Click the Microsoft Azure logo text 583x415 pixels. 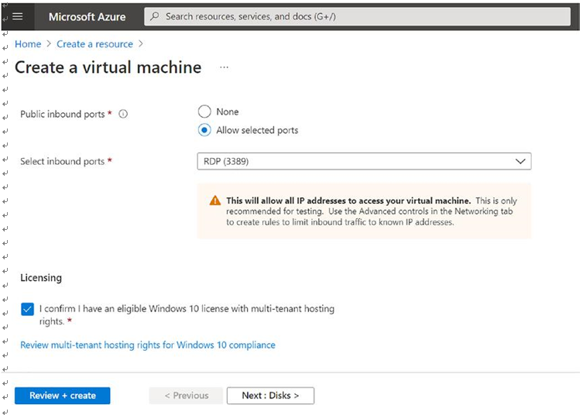tap(87, 17)
